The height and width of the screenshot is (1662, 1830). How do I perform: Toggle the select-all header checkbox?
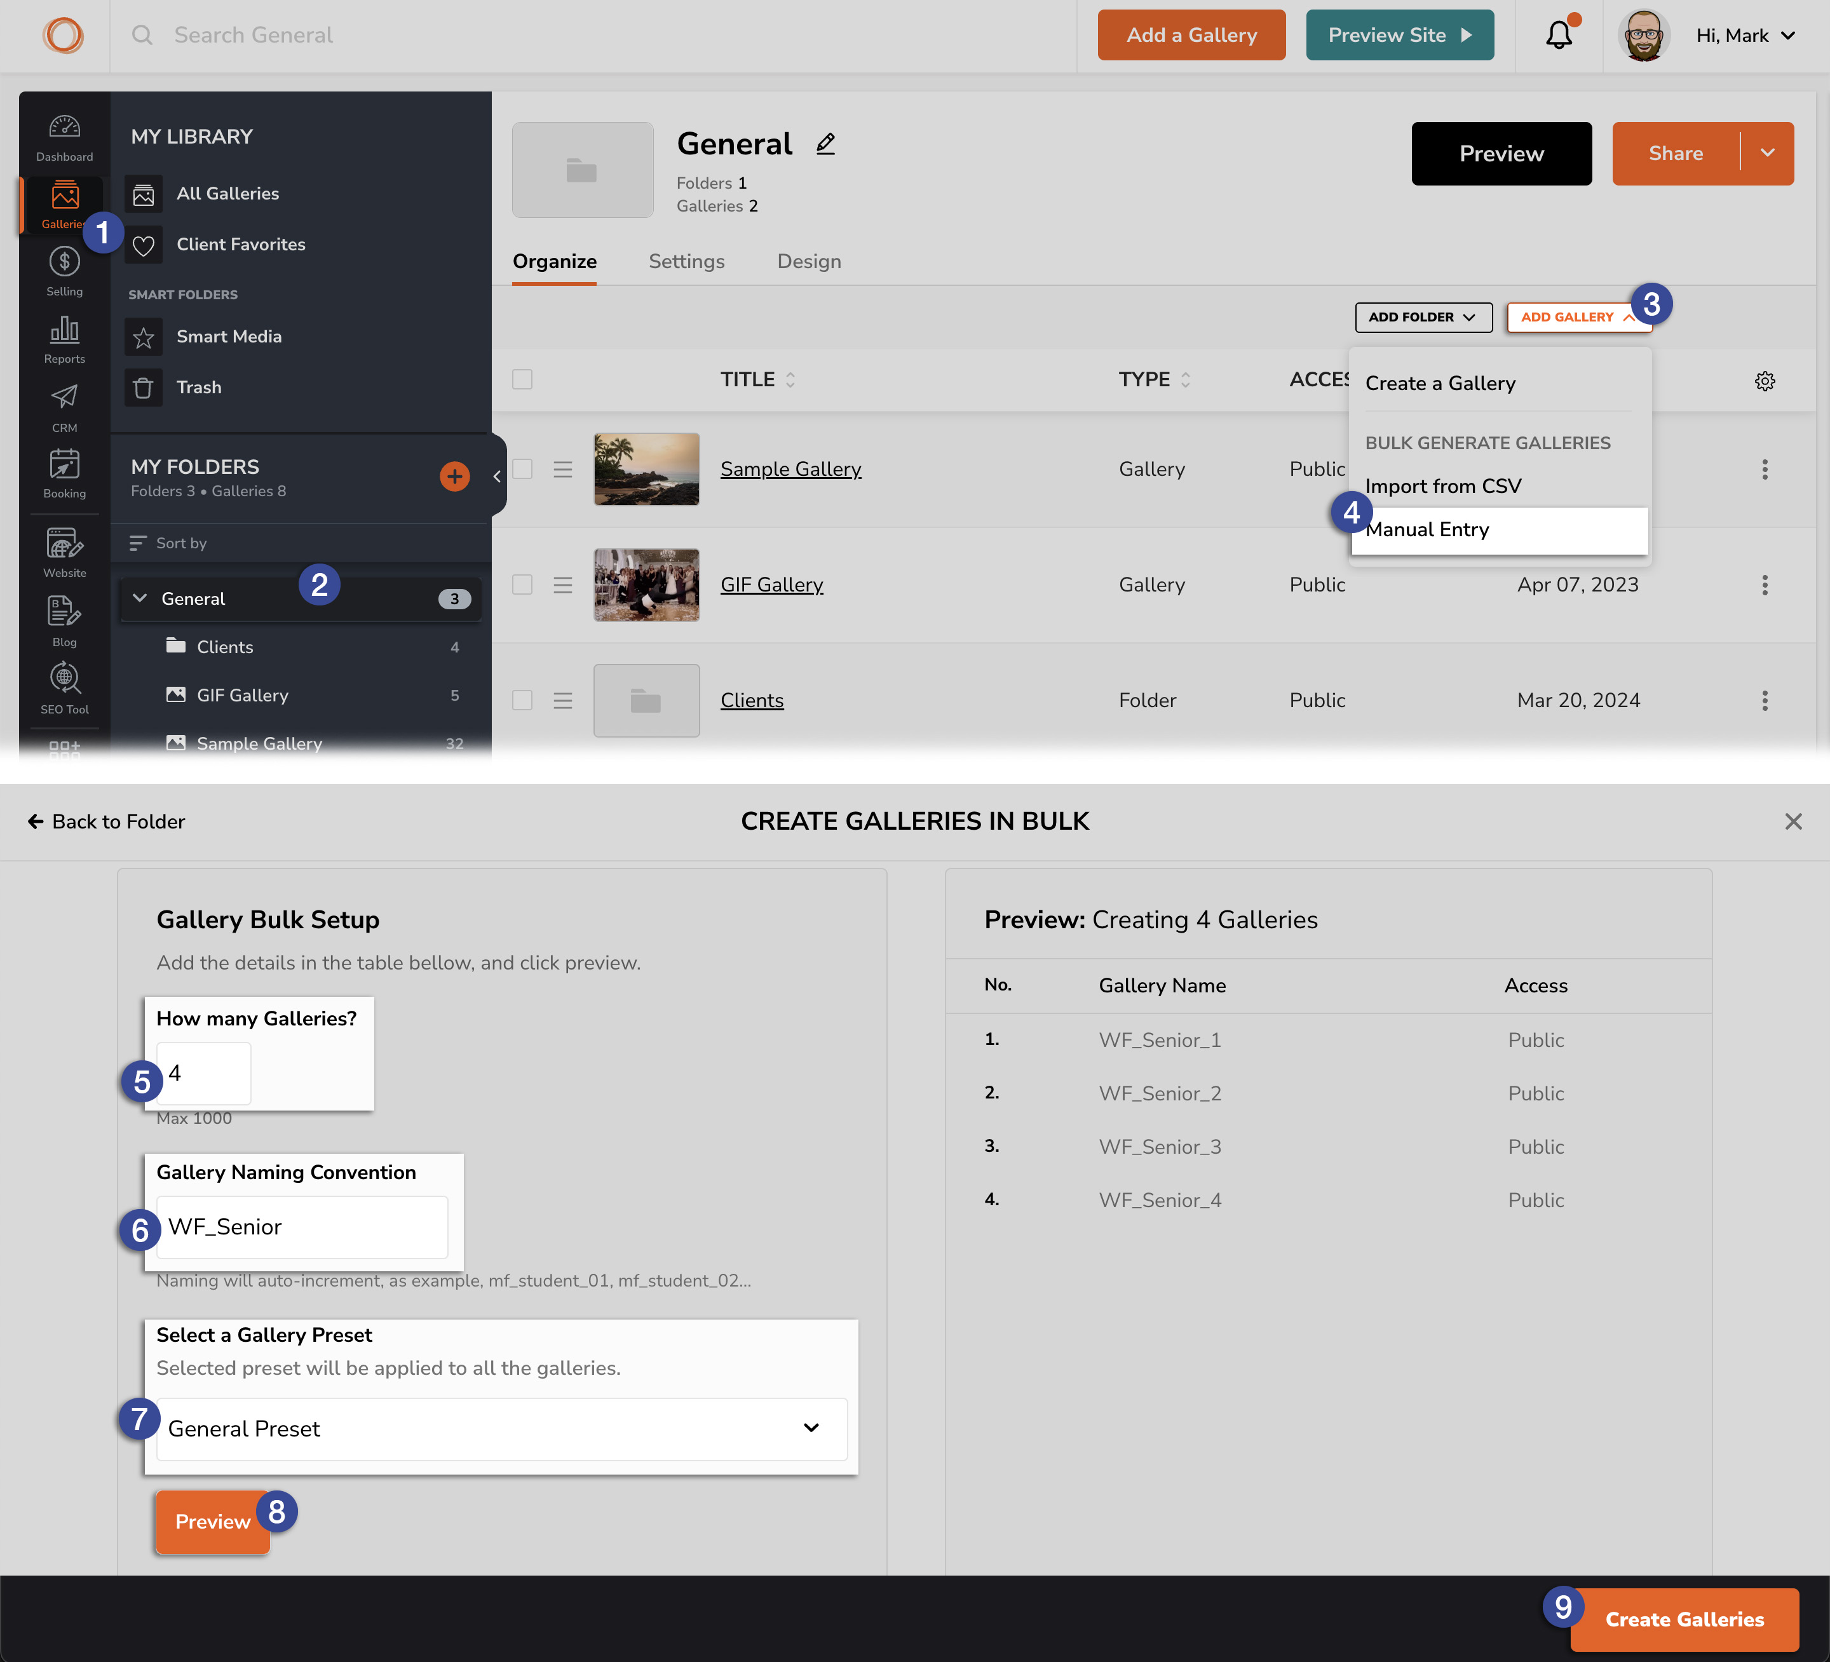tap(522, 379)
